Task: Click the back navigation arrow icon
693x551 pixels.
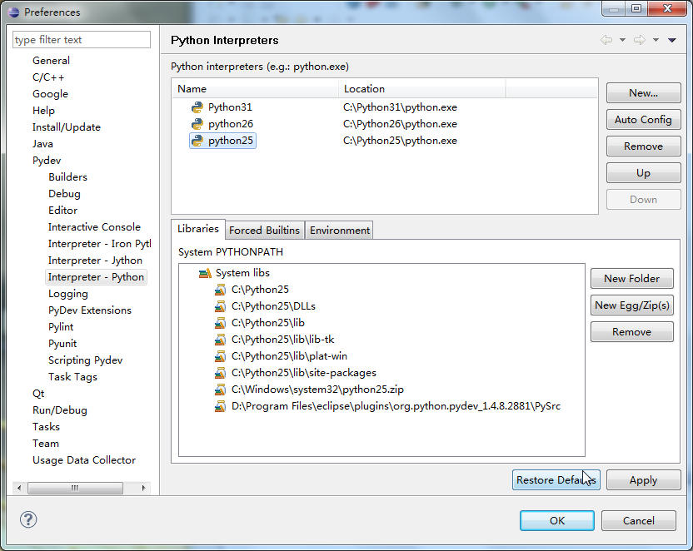Action: tap(606, 40)
